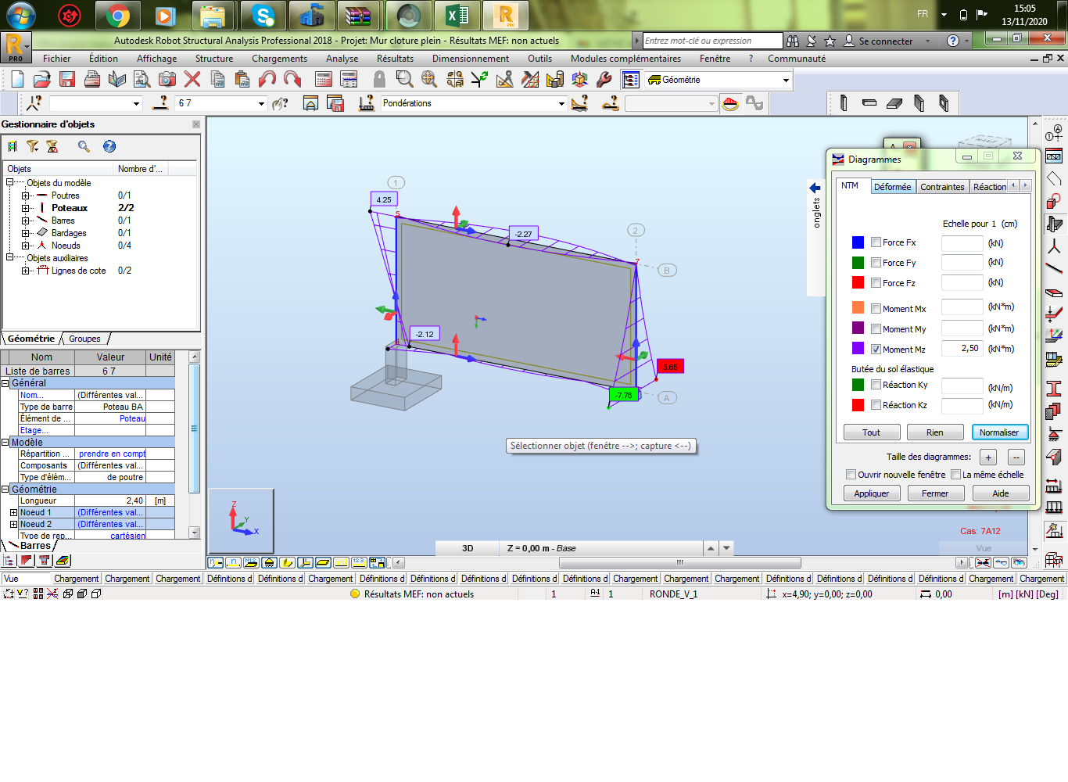Select the node tool in right toolbar
The image size is (1068, 782).
[1054, 247]
